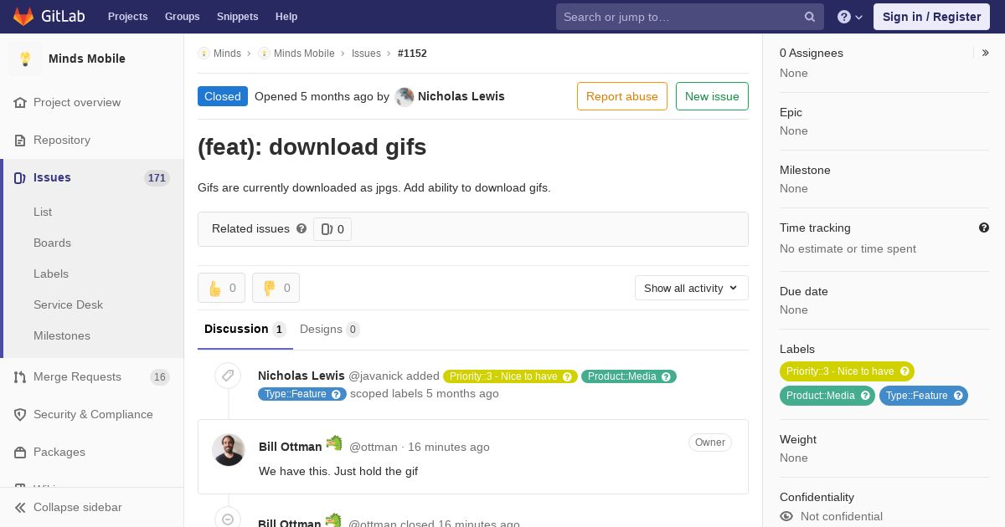Click the GitLab fox logo
1005x527 pixels.
pyautogui.click(x=23, y=16)
